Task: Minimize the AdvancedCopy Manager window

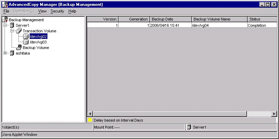Action: (262, 5)
